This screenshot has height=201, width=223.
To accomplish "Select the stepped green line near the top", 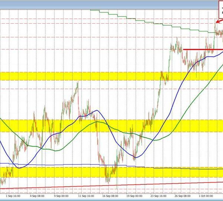I will [123, 15].
